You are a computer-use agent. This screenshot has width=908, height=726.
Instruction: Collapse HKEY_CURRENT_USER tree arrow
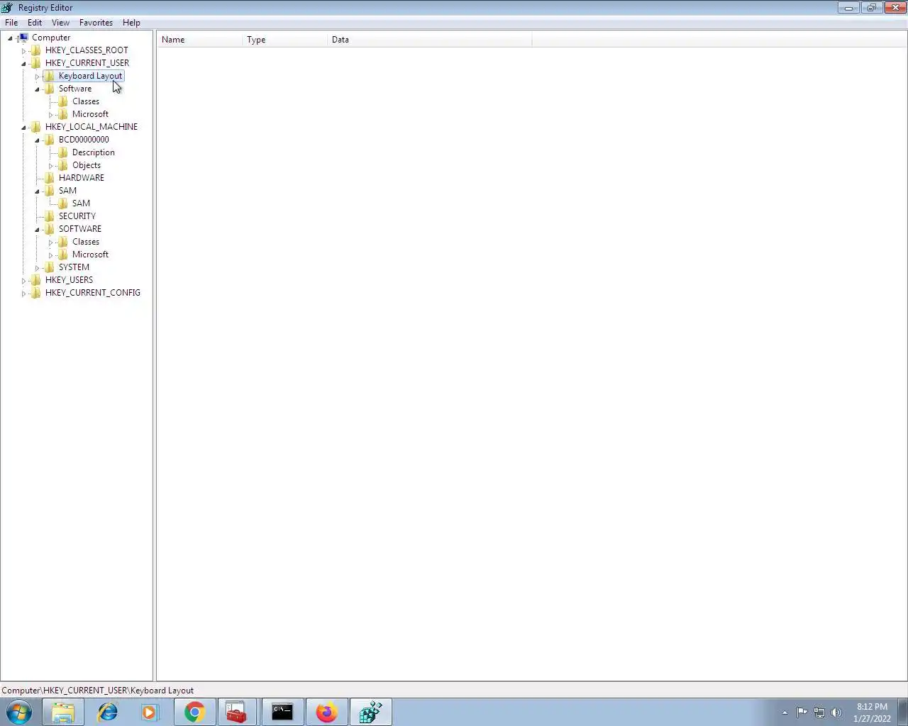tap(23, 64)
